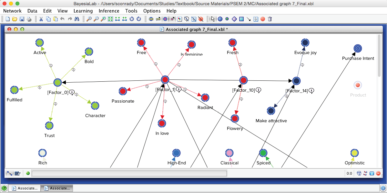Select the [Factor_0] green node
The width and height of the screenshot is (387, 193).
pyautogui.click(x=57, y=82)
